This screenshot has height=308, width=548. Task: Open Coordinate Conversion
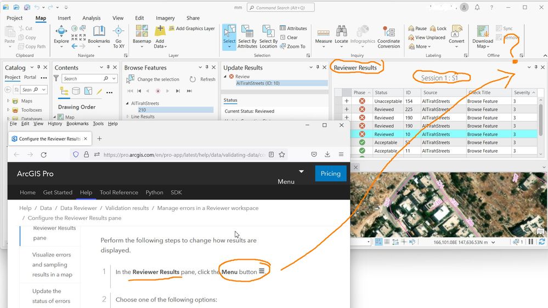388,36
